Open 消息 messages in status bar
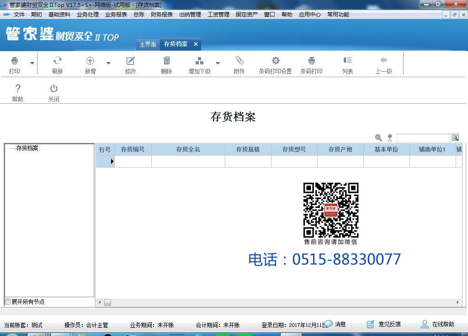 coord(335,324)
